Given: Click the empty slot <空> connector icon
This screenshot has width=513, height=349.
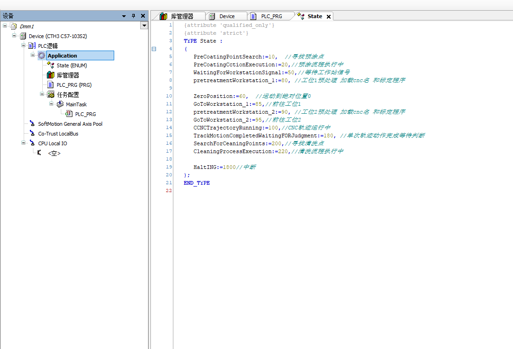Looking at the screenshot, I should click(x=39, y=153).
